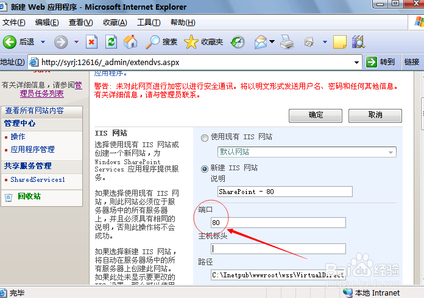Click the 转到 button label
Image resolution: width=424 pixels, height=298 pixels.
(x=387, y=62)
